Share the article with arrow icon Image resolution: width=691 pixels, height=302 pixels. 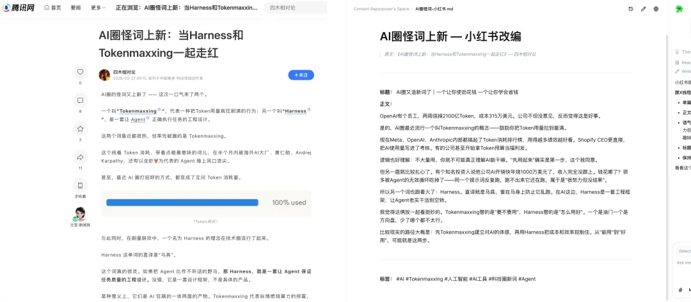(80, 157)
